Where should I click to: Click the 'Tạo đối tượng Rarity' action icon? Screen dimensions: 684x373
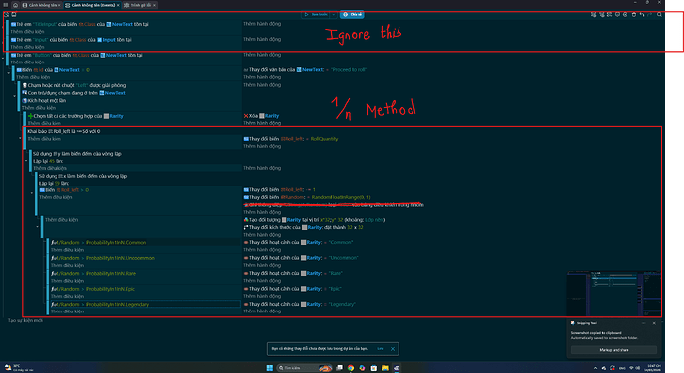pyautogui.click(x=246, y=220)
